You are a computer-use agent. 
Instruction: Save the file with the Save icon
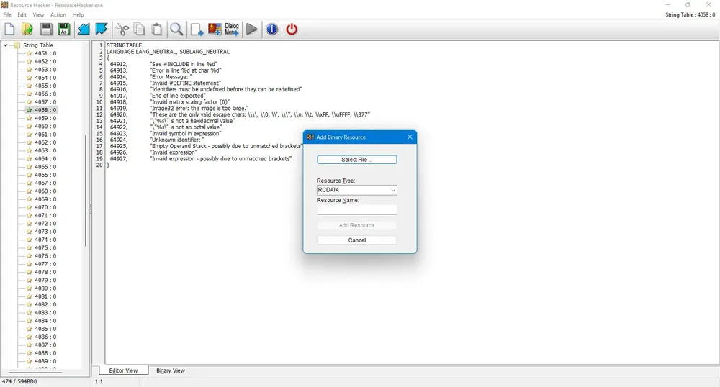coord(46,29)
